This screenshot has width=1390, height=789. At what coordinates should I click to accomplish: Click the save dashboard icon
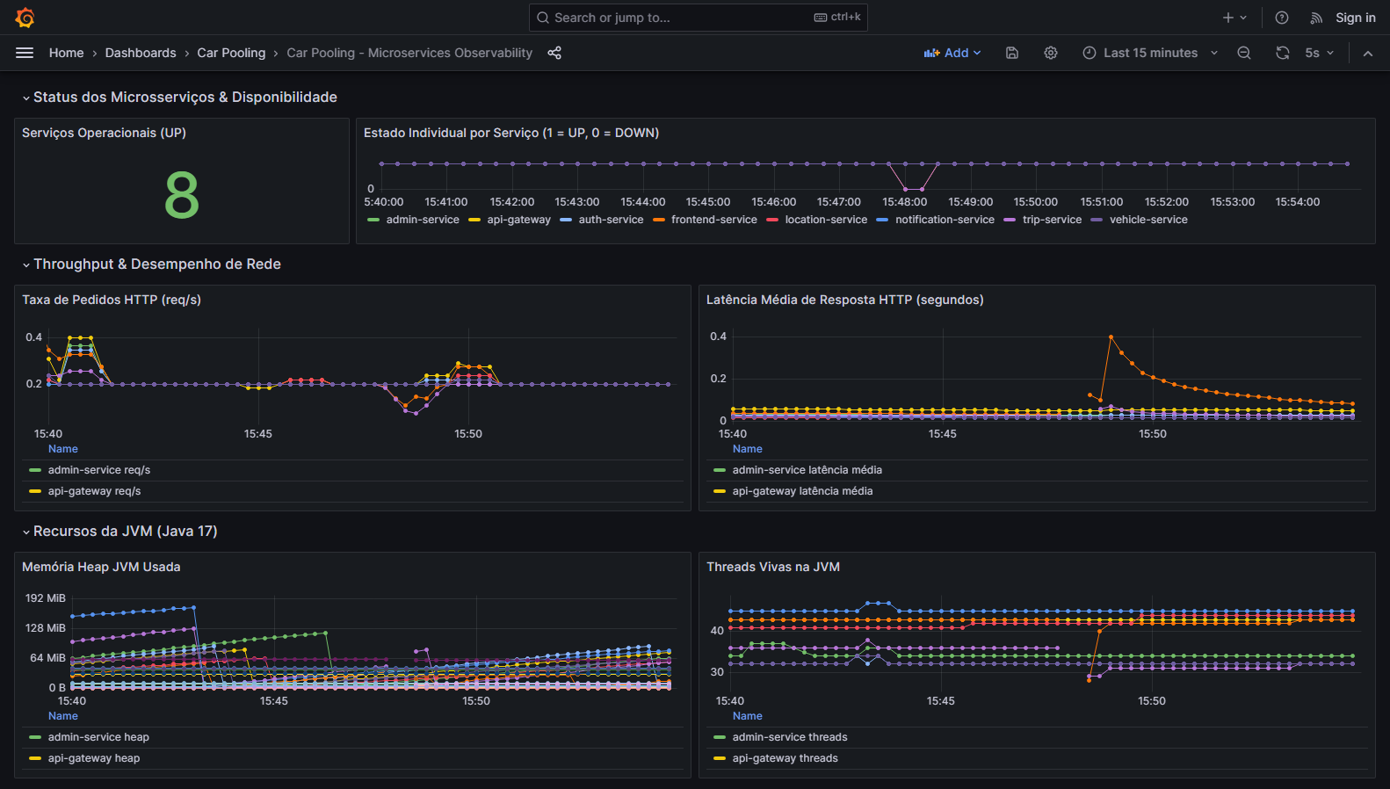pos(1012,53)
